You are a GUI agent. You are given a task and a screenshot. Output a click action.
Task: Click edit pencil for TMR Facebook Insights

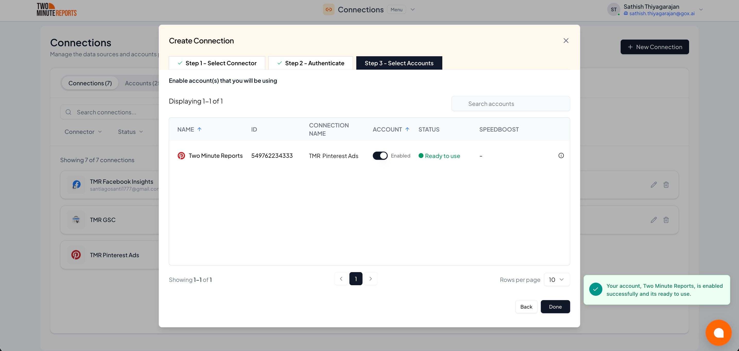tap(654, 185)
